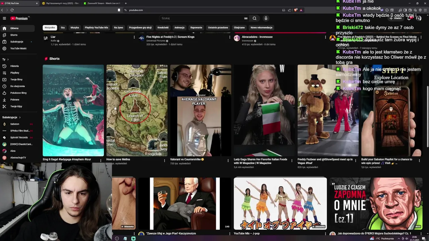Screen dimensions: 429x241
Task: Open options for Sing It Gaga short
Action: 101,161
